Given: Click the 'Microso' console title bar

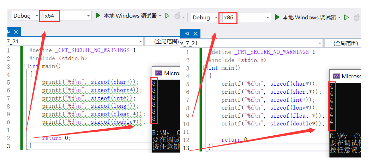Looking at the screenshot, I should pyautogui.click(x=345, y=76).
